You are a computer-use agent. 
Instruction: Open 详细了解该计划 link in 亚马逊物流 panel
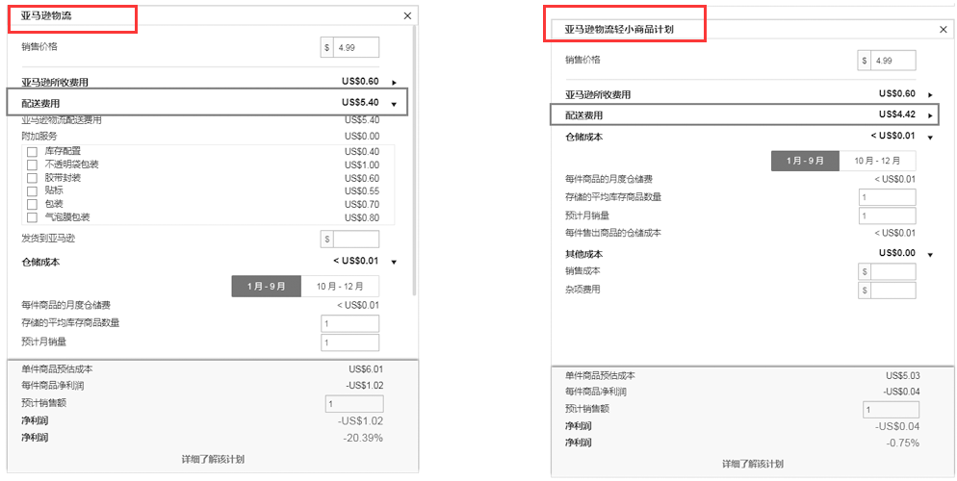click(x=213, y=459)
